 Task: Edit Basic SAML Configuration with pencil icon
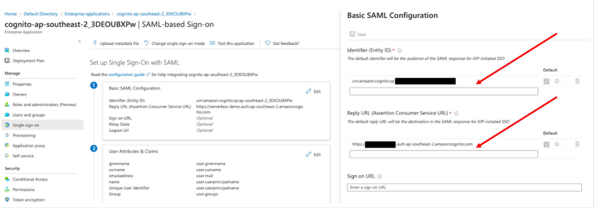point(309,91)
